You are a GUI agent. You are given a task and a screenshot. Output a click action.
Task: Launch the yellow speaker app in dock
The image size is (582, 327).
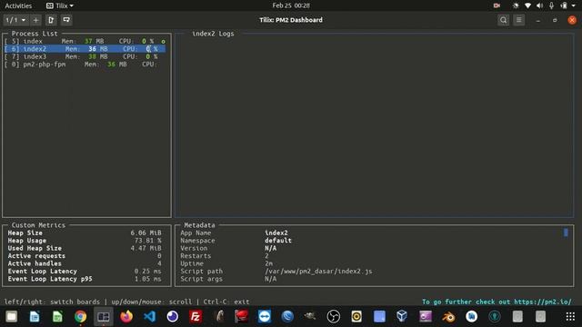356,317
